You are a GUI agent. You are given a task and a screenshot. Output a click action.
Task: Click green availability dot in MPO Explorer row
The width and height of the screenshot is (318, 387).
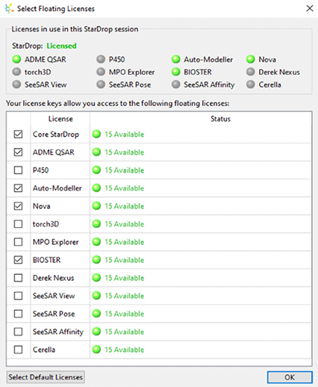(x=96, y=241)
